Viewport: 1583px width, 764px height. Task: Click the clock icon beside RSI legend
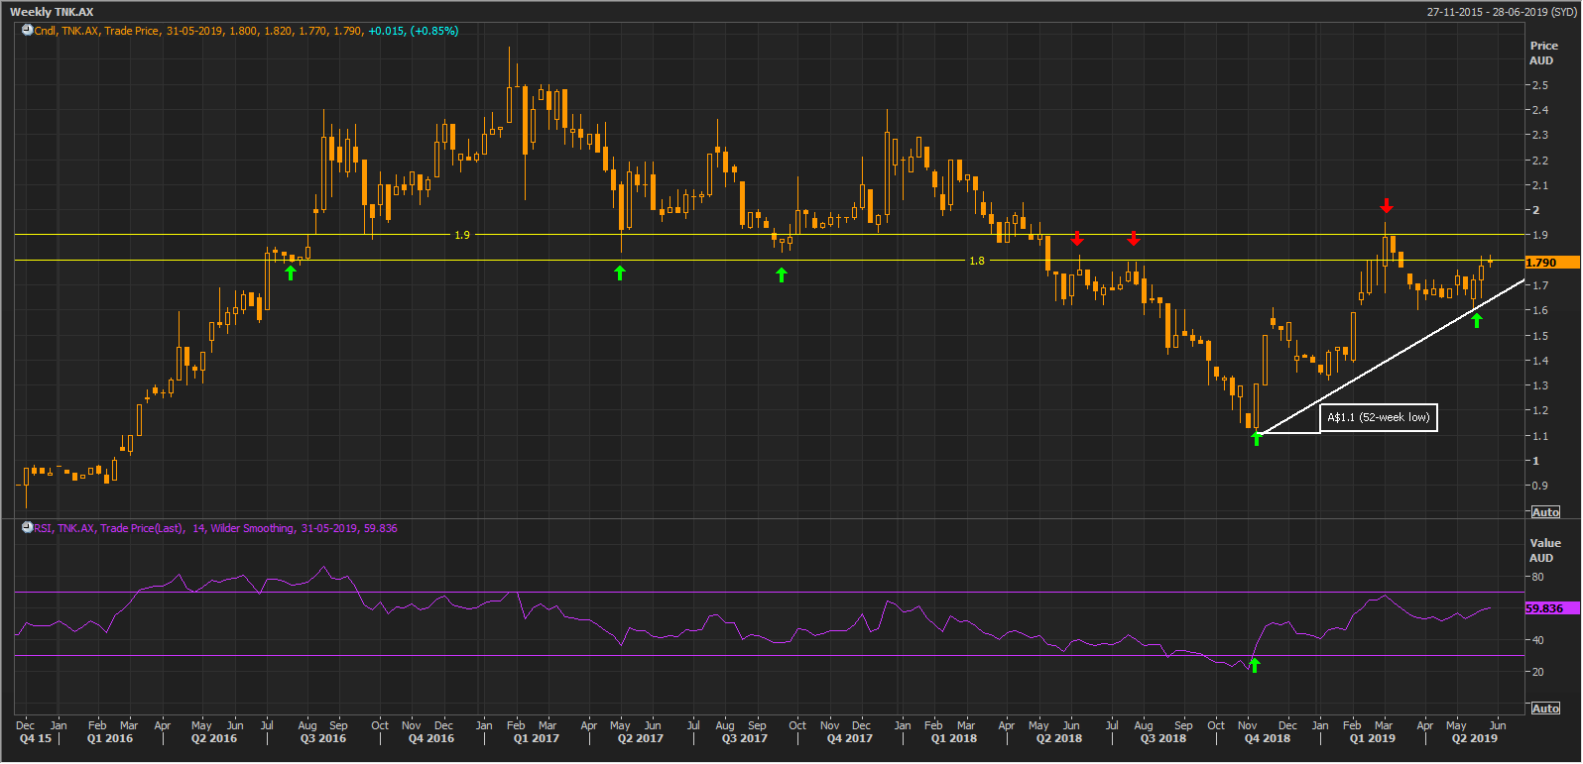click(28, 528)
